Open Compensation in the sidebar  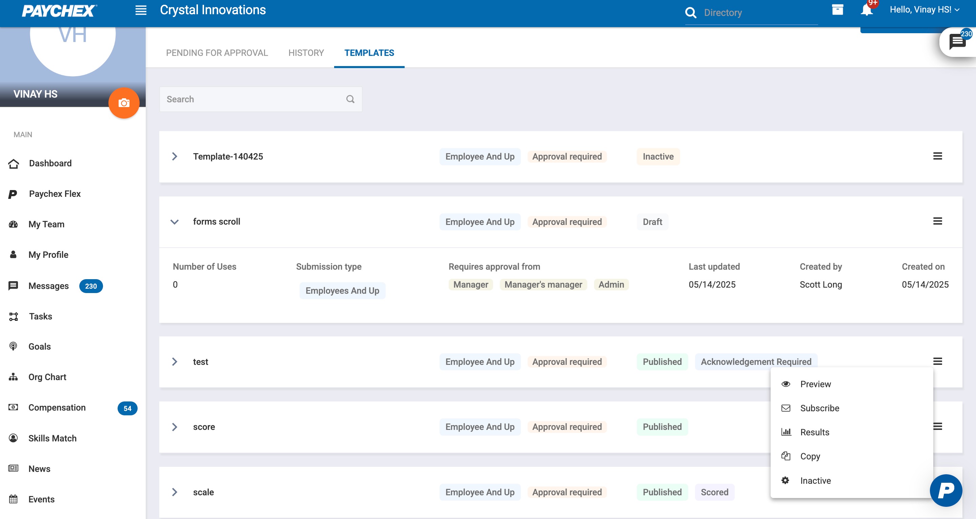[57, 408]
